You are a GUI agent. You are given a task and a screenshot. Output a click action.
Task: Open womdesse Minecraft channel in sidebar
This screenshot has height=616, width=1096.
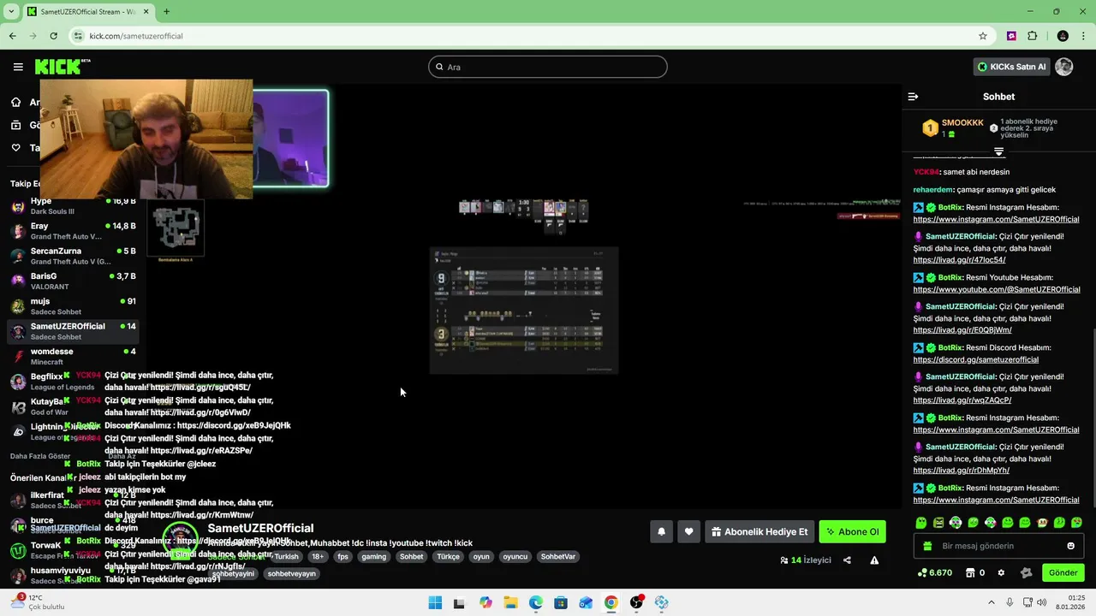coord(73,356)
